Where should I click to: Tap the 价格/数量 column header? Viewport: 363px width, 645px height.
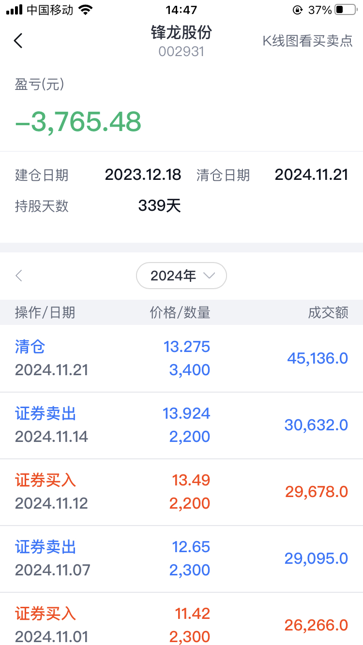click(x=180, y=312)
